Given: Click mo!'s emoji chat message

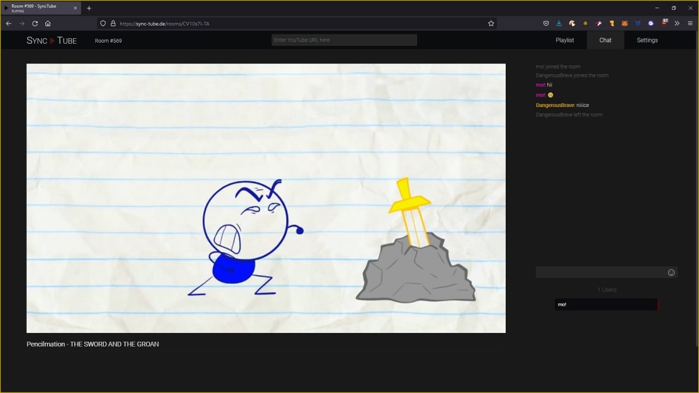Looking at the screenshot, I should tap(544, 95).
